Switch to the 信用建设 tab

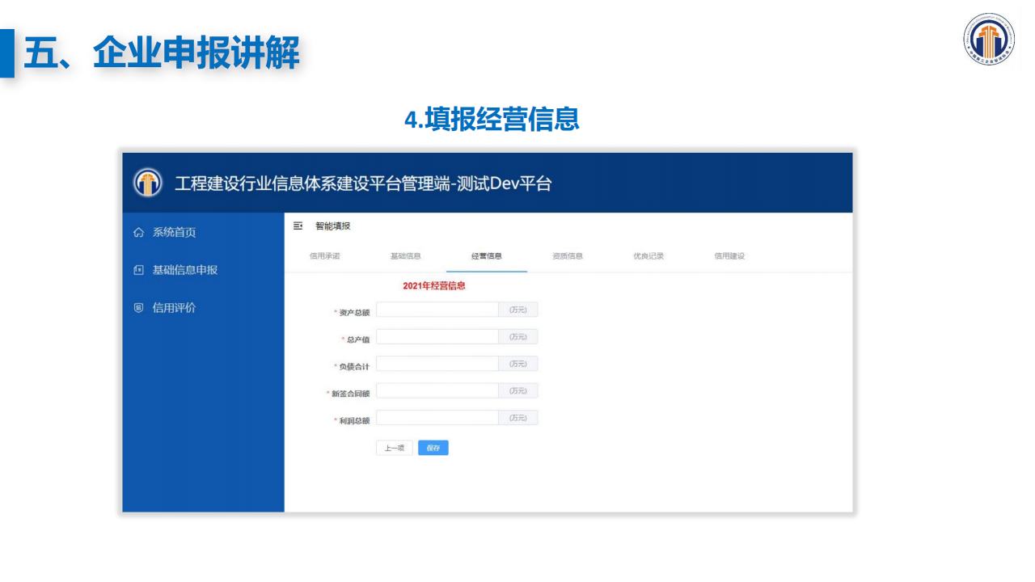coord(729,255)
